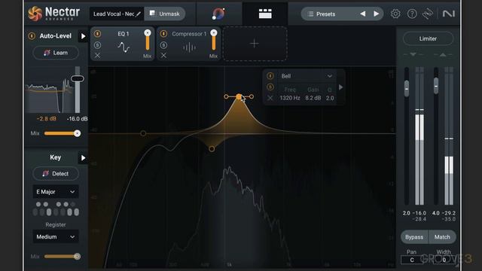Open the Limiter module
The width and height of the screenshot is (482, 271).
tap(428, 38)
